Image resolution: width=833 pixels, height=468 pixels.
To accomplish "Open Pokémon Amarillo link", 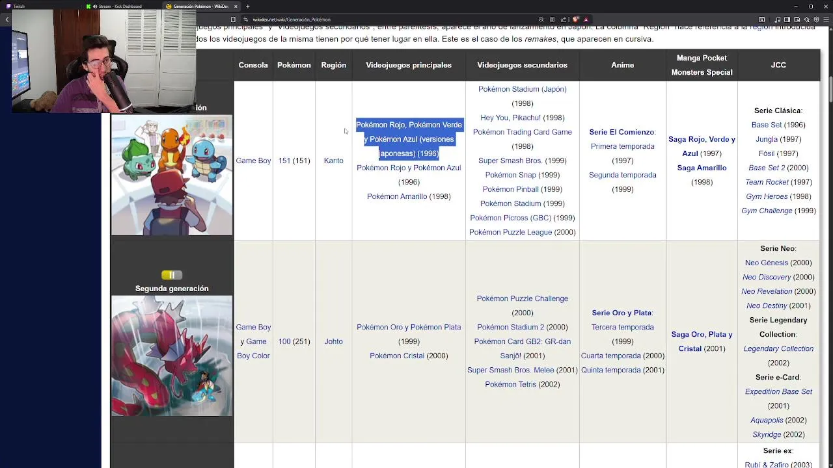I will click(397, 196).
